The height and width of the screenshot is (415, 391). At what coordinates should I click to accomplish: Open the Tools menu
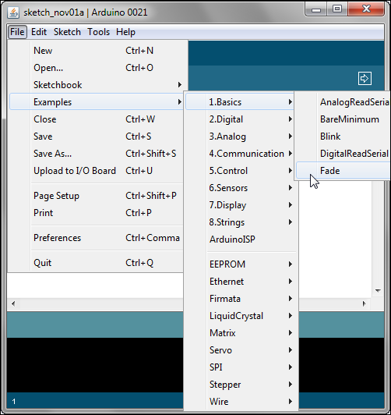point(99,32)
